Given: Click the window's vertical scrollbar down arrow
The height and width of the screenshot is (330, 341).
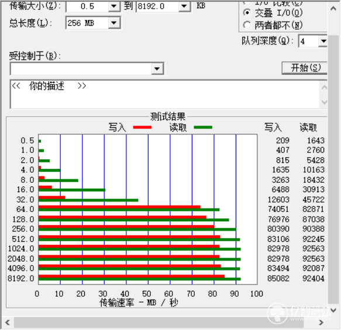Looking at the screenshot, I should point(333,310).
